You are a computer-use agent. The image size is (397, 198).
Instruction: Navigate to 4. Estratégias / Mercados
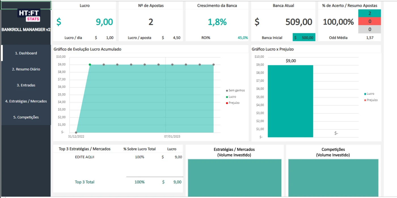[x=26, y=101]
